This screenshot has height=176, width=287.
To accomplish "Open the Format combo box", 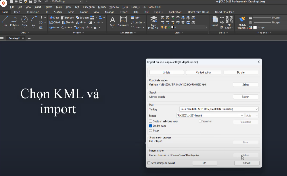I will point(242,116).
